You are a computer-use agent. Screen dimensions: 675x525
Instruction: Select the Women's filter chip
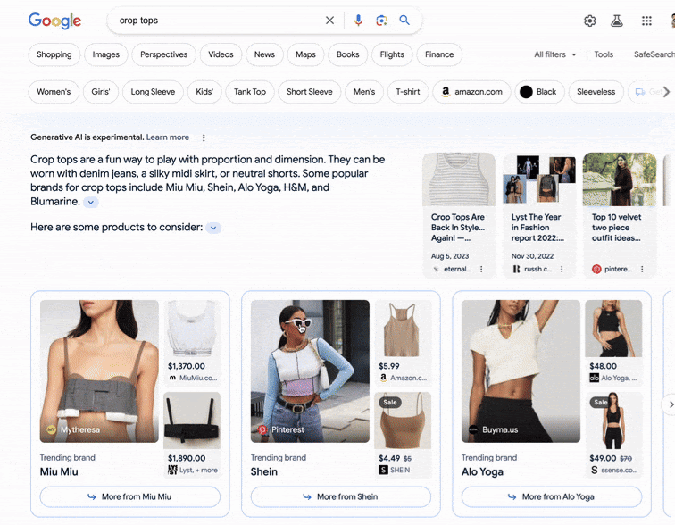[54, 92]
